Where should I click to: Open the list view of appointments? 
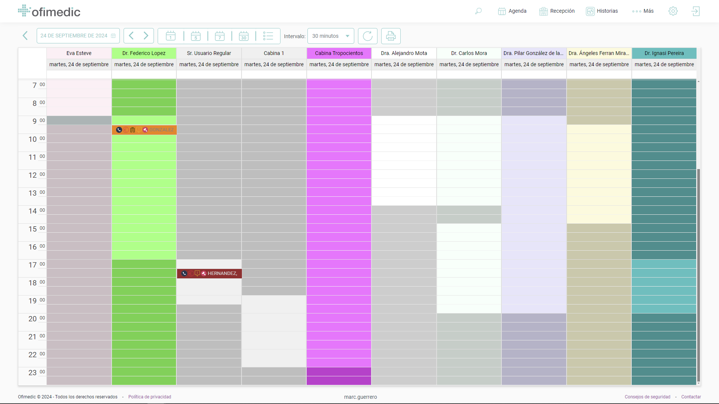268,36
